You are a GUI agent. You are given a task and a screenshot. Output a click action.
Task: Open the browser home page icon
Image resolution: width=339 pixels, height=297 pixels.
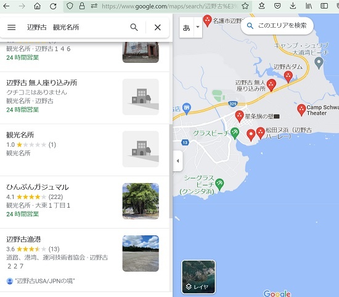tap(38, 6)
